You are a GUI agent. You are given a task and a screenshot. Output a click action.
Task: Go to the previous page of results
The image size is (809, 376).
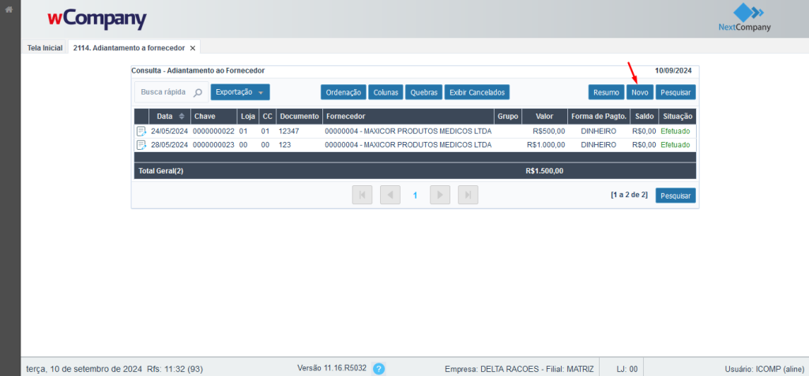tap(389, 195)
